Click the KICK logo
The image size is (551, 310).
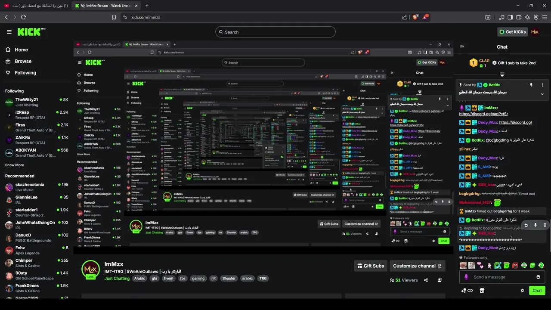[30, 32]
